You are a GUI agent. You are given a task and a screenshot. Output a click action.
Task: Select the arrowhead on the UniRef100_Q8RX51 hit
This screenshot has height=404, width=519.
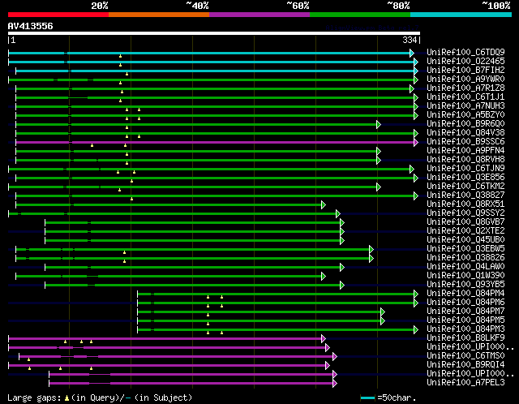[x=323, y=204]
